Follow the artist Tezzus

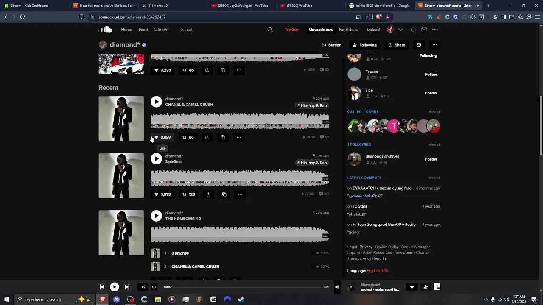coord(431,75)
